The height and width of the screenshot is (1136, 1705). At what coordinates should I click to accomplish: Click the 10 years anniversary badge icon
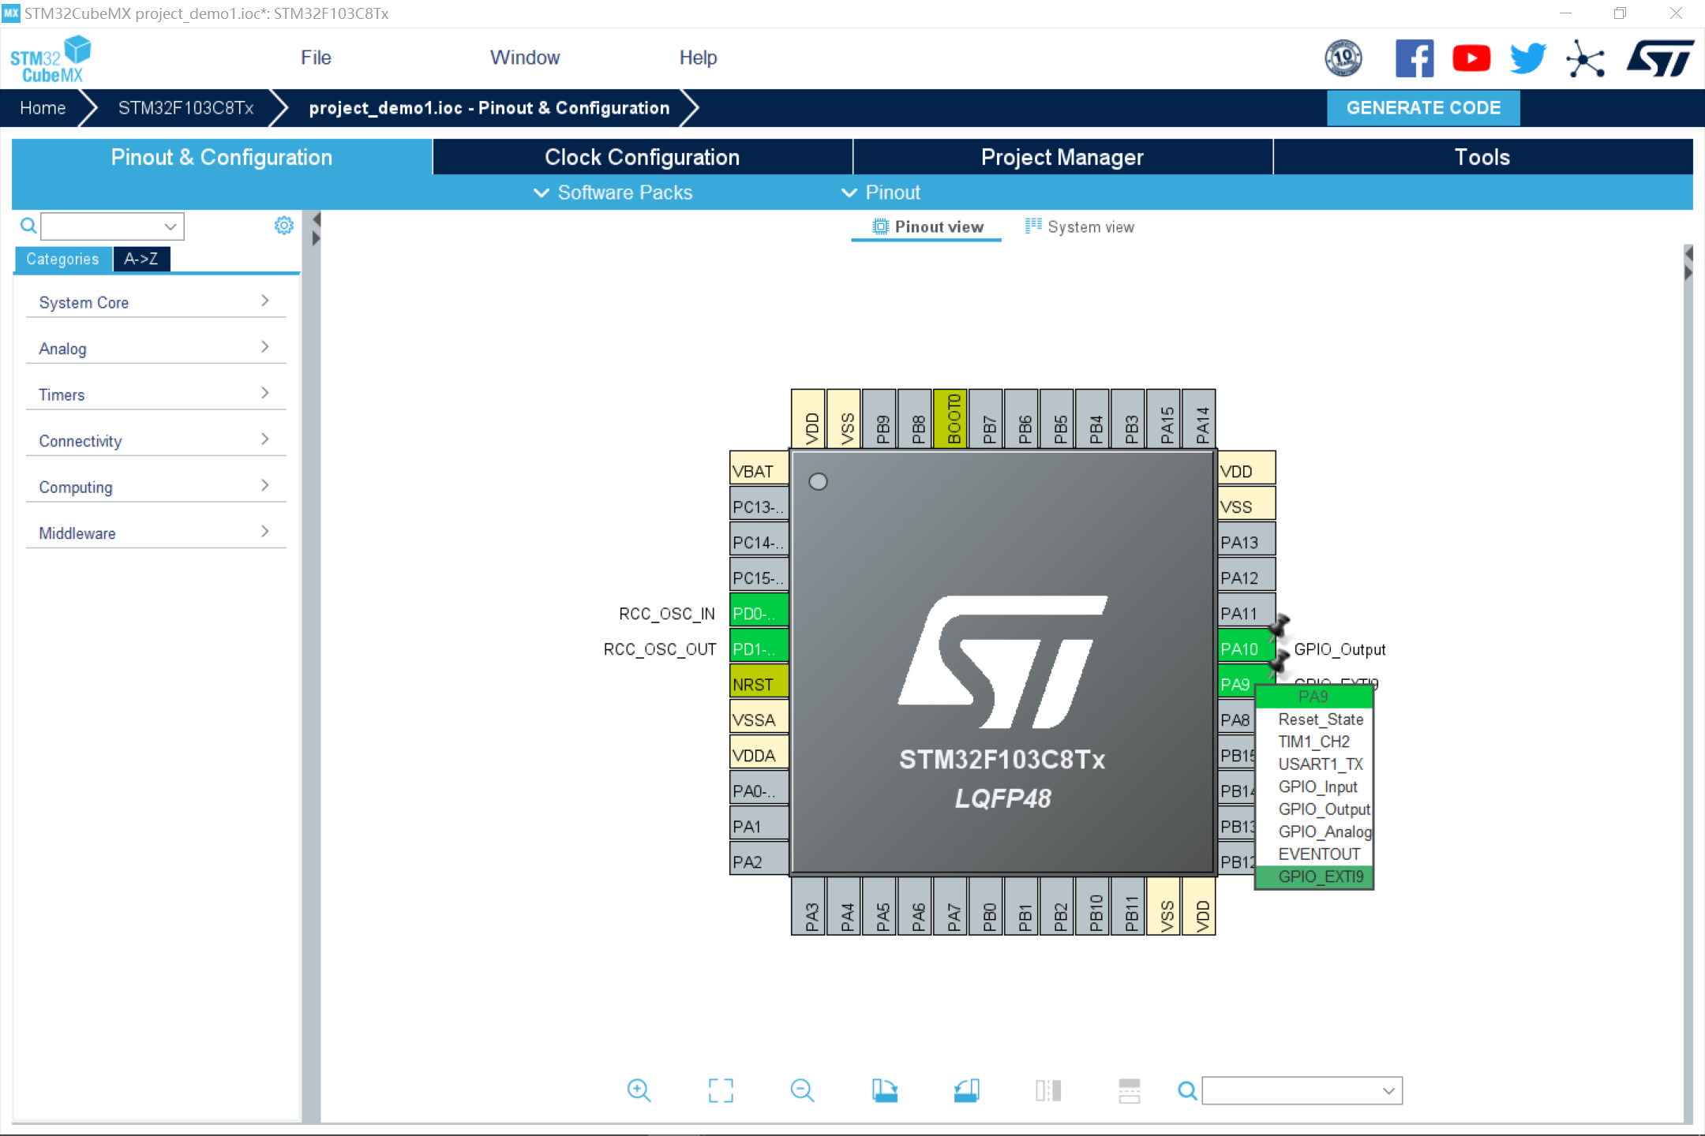tap(1343, 58)
